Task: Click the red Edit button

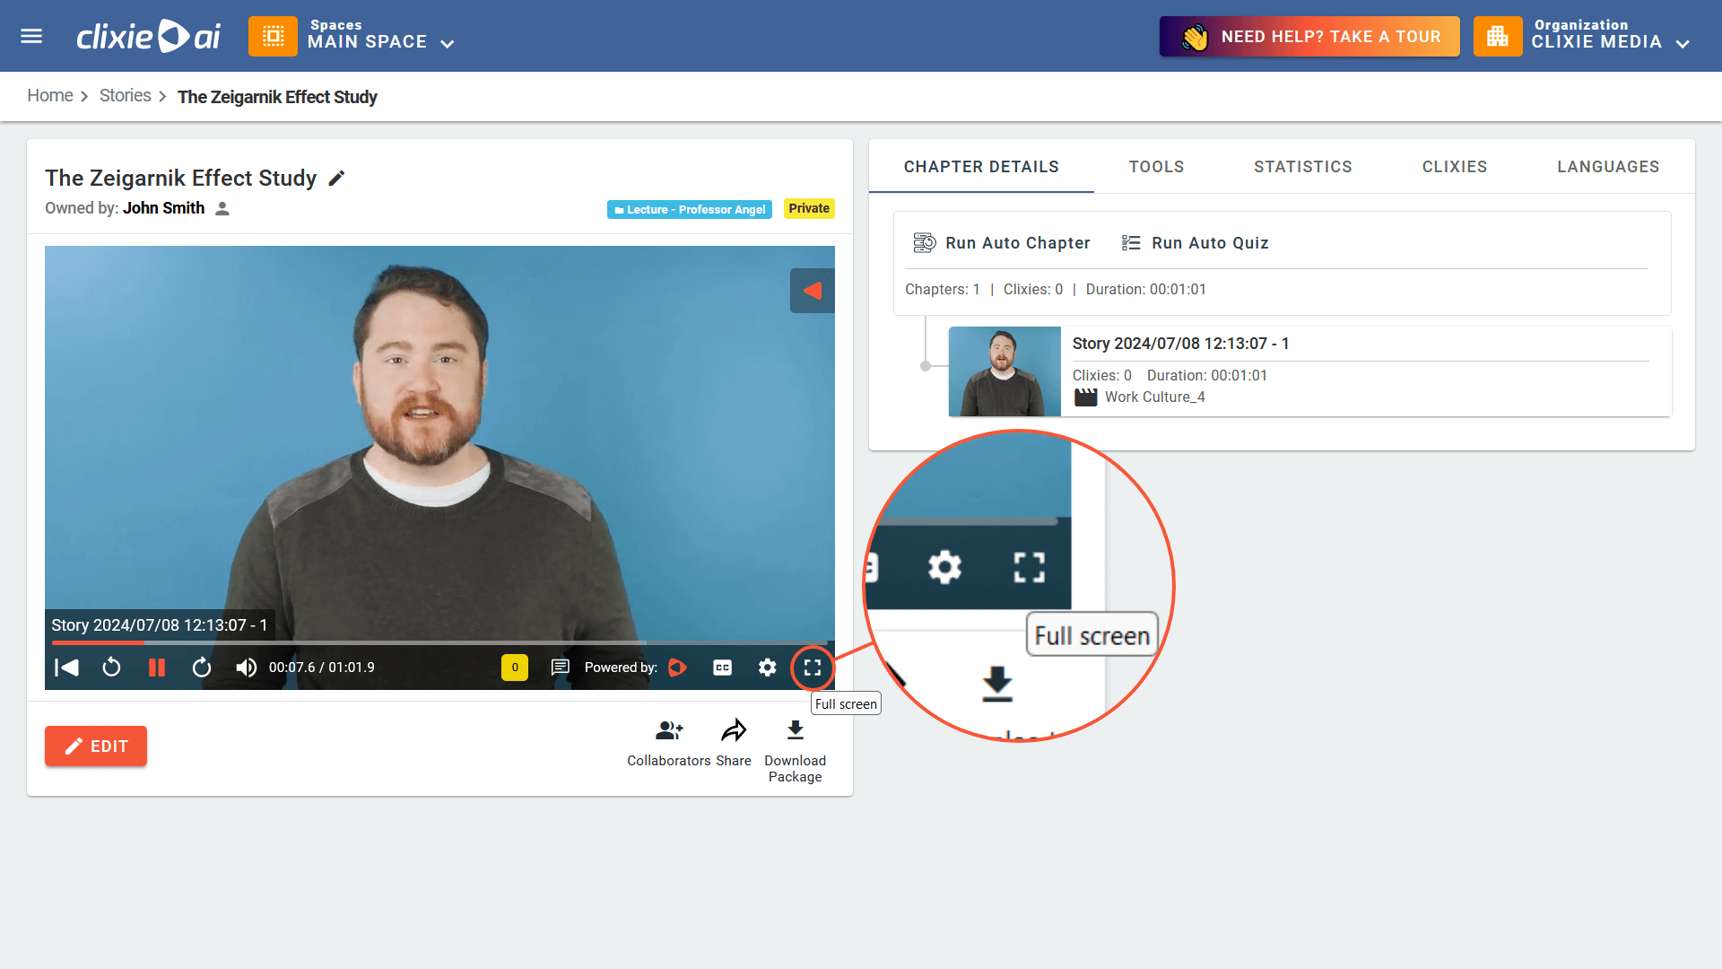Action: tap(96, 746)
